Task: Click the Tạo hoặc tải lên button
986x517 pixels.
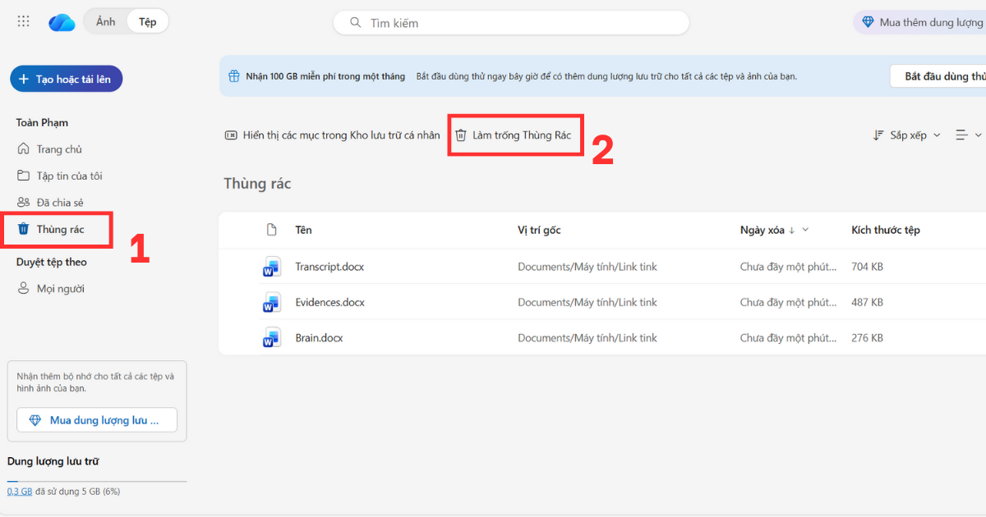Action: tap(66, 78)
